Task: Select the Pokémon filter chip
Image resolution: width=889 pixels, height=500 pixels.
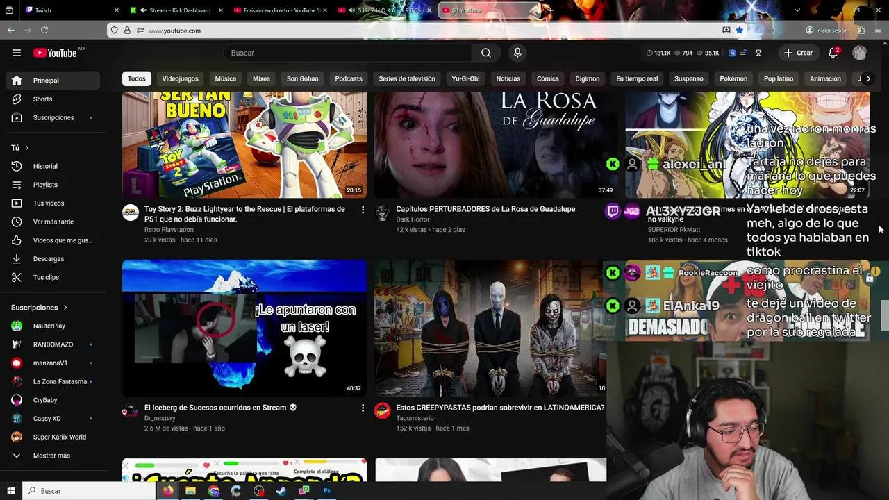Action: pyautogui.click(x=733, y=78)
